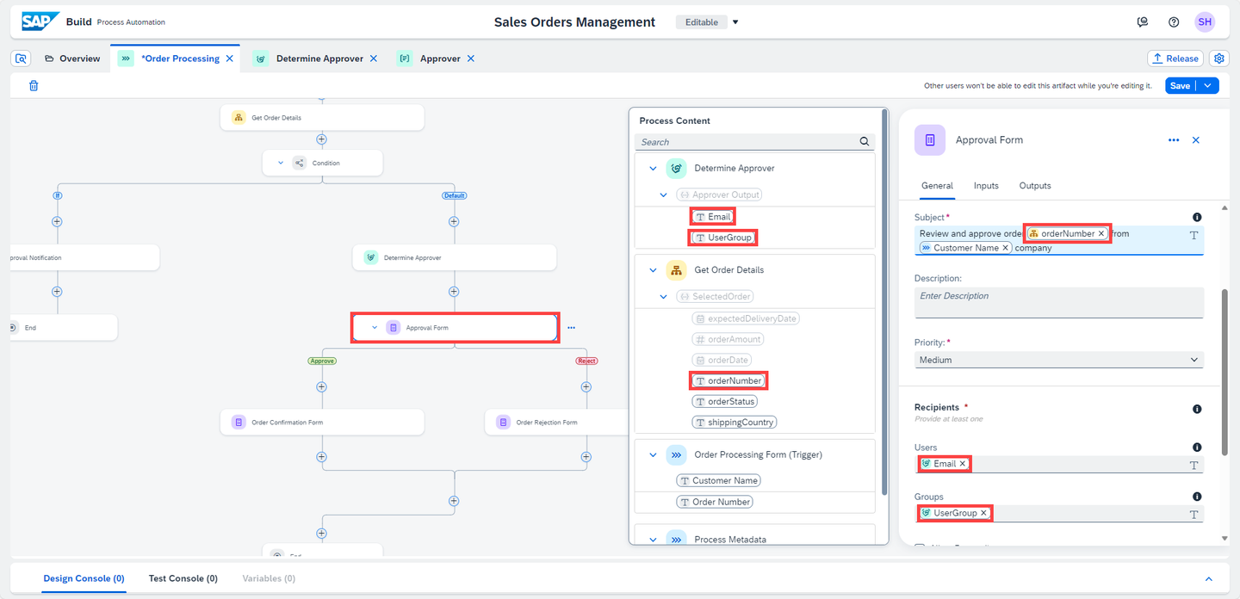Click the T text icon in the Subject field

[1194, 235]
